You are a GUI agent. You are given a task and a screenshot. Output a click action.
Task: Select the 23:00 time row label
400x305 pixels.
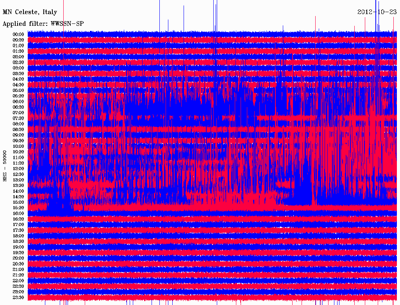click(x=18, y=292)
